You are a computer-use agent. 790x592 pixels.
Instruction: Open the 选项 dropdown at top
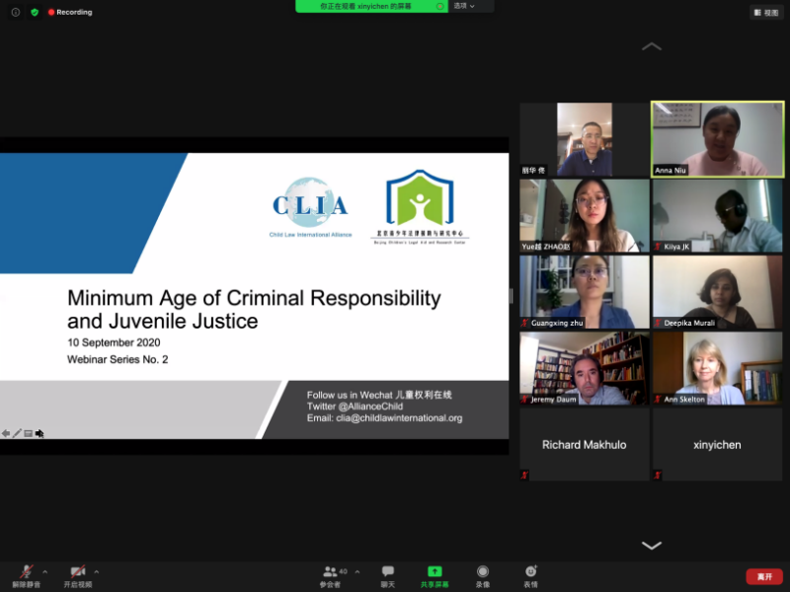pos(464,6)
